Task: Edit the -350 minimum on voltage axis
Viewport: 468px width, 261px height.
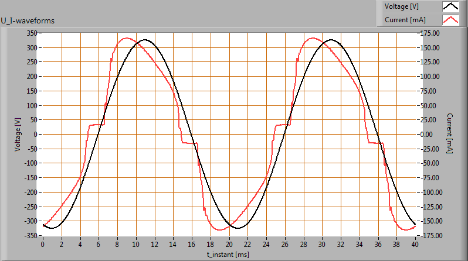Action: pos(30,235)
